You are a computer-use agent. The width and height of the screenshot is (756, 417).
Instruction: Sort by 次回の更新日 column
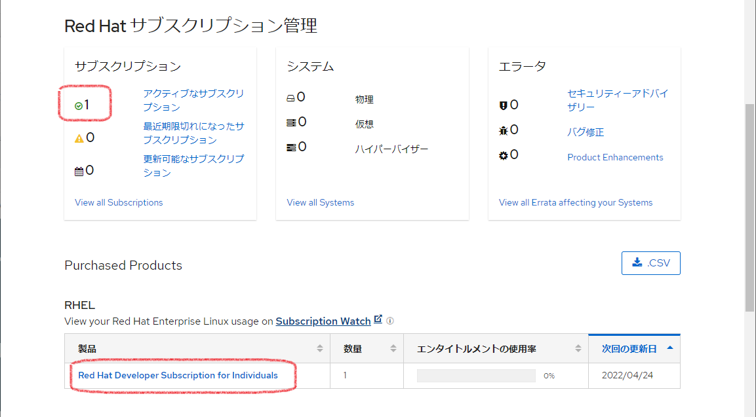click(635, 349)
